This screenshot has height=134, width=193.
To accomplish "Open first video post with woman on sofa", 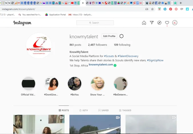I will 39,124.
